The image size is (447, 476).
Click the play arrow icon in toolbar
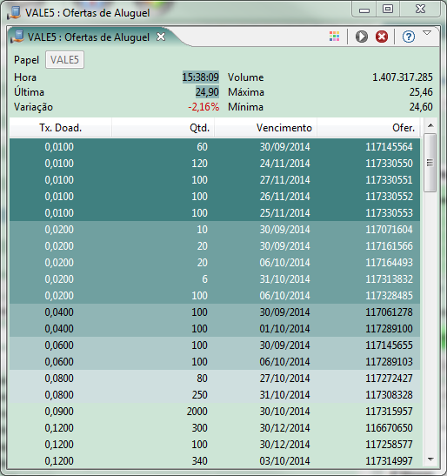(362, 37)
